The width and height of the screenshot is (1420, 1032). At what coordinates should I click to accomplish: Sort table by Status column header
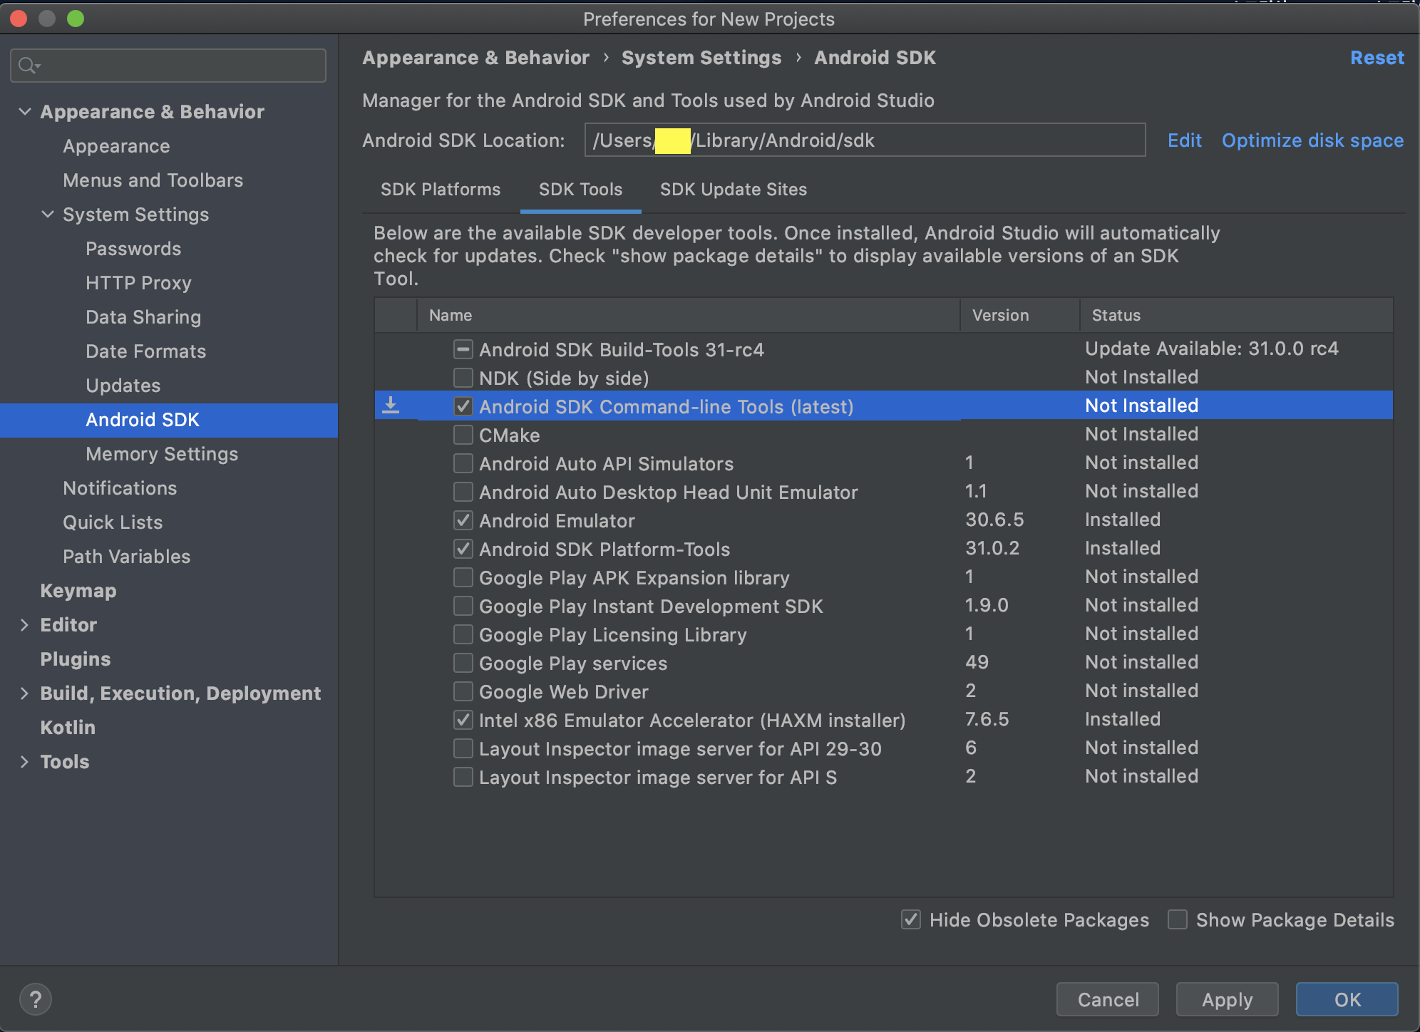pos(1237,315)
